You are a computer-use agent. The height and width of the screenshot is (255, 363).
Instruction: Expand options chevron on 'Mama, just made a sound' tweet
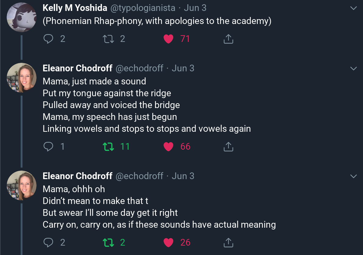click(353, 69)
